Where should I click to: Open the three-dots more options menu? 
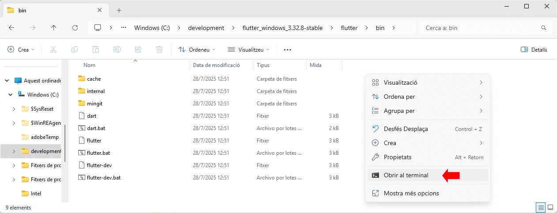(x=288, y=50)
